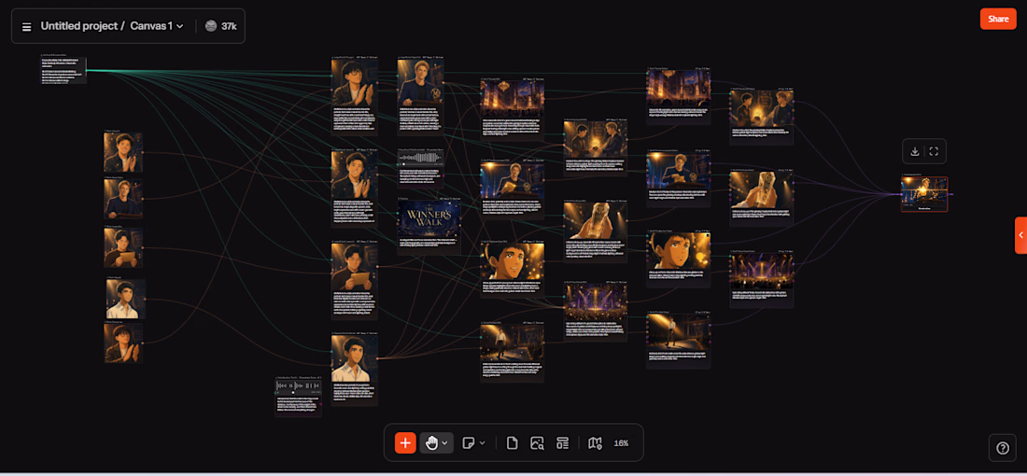Open the hamburger main menu
Image resolution: width=1027 pixels, height=476 pixels.
pos(27,26)
